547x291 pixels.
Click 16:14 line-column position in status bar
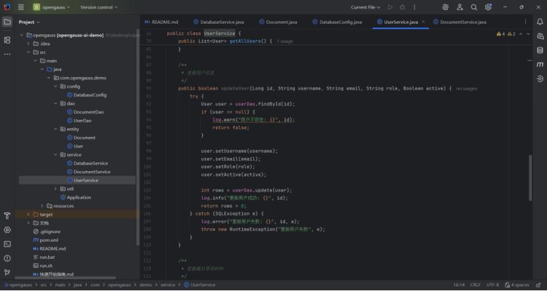click(459, 284)
